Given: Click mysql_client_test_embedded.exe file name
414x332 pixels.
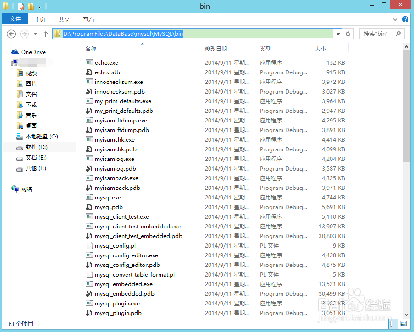Looking at the screenshot, I should [138, 227].
